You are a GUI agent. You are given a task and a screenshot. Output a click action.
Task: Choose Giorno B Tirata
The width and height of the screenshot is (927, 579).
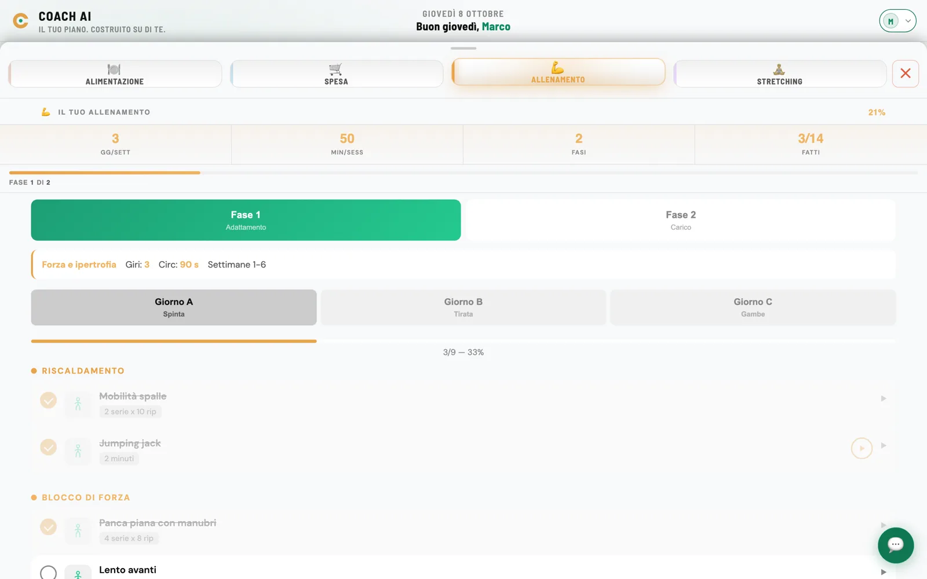pos(463,307)
